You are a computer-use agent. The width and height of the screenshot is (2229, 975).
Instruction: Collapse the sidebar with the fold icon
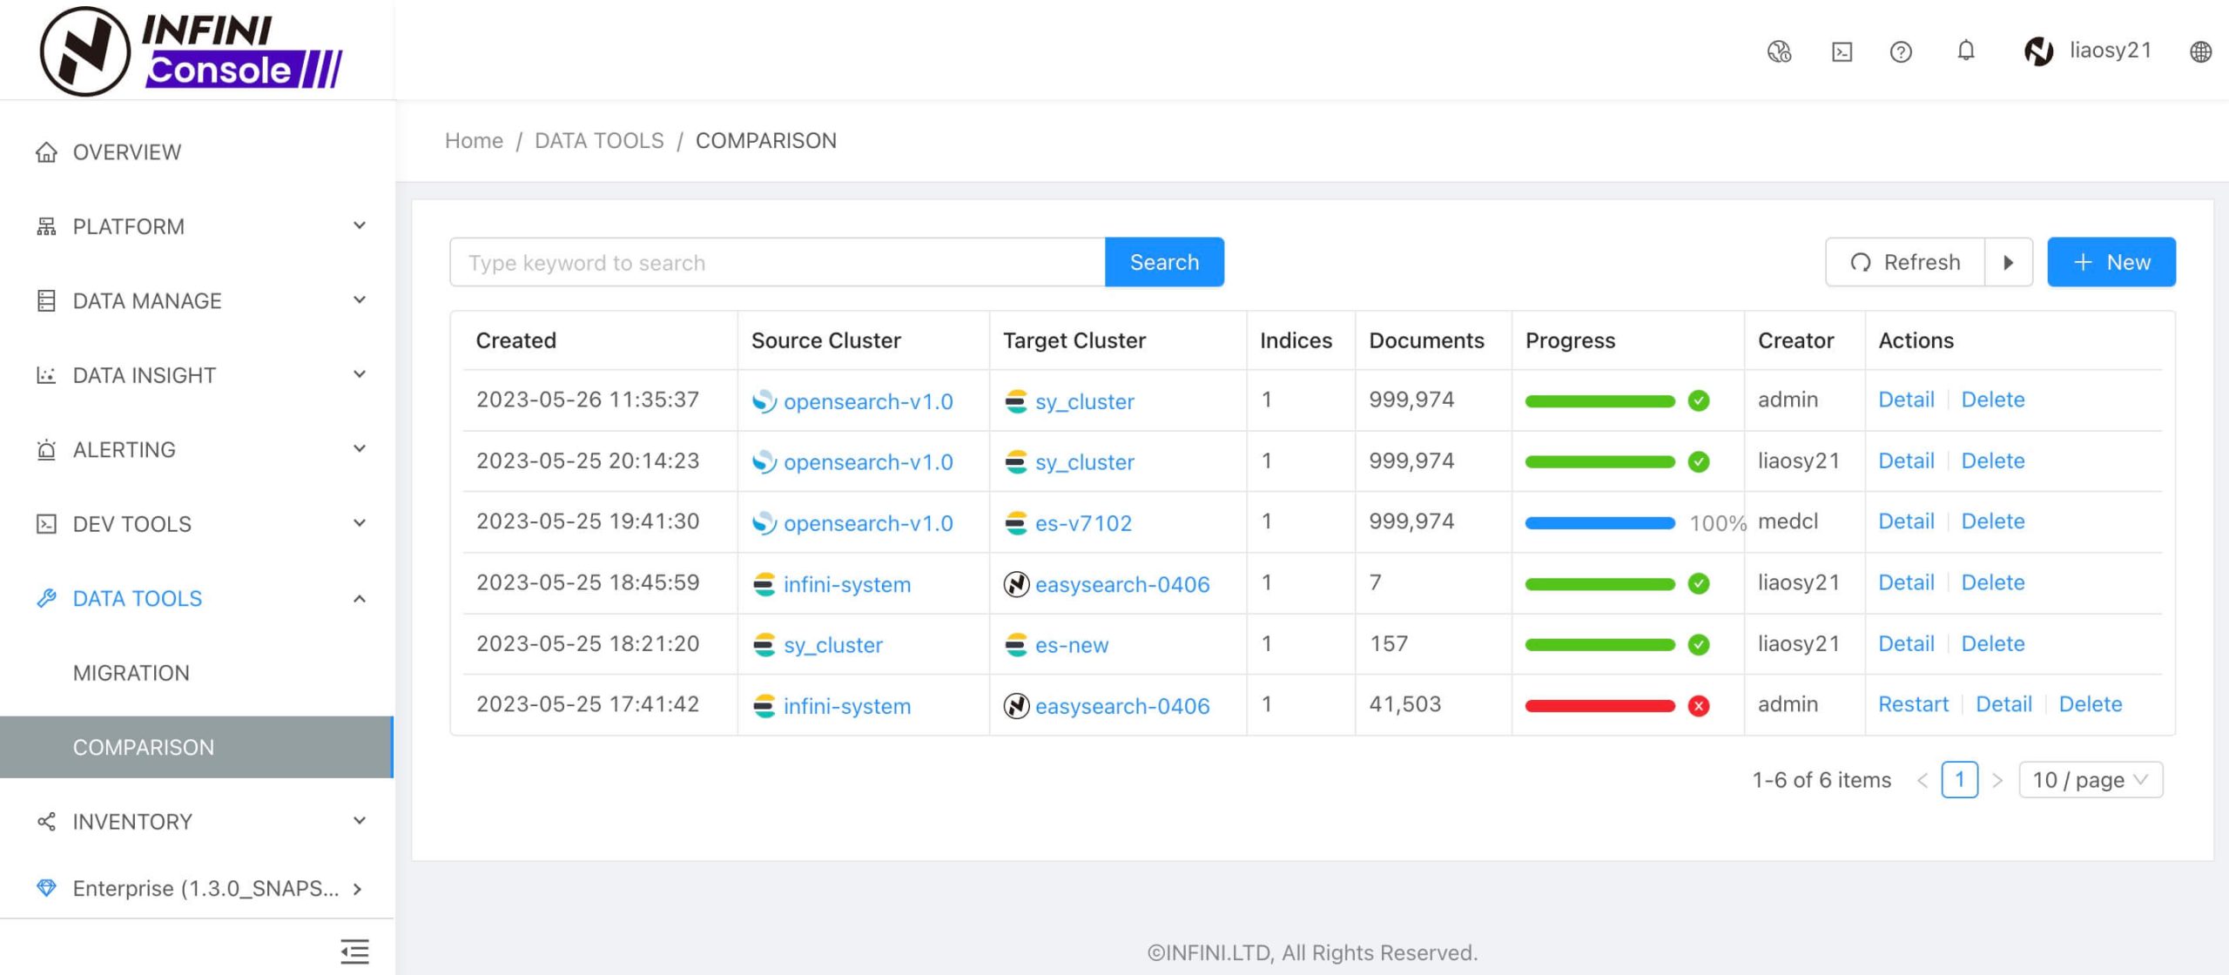(354, 951)
